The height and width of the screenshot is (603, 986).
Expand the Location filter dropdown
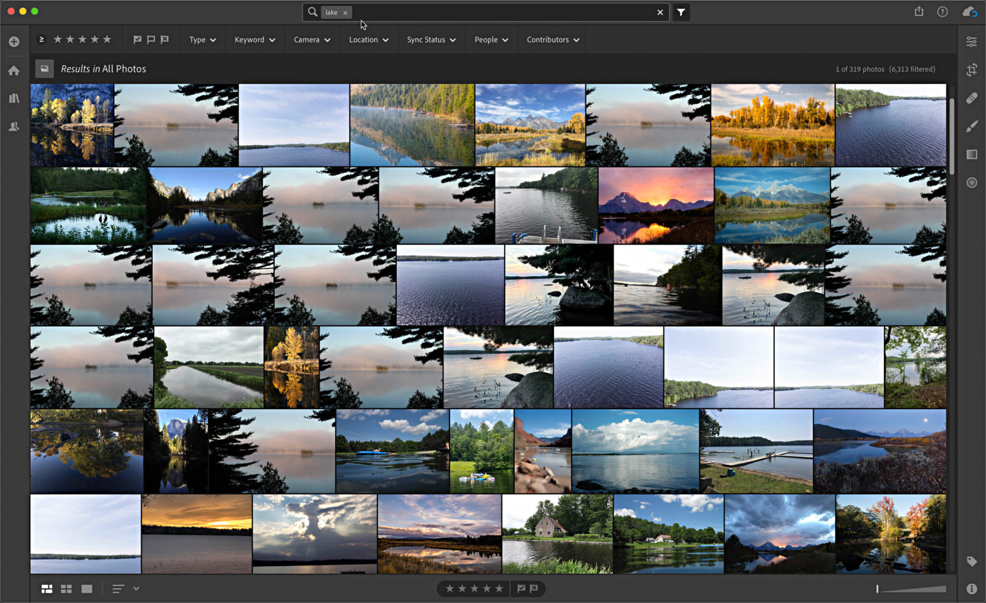pos(368,39)
